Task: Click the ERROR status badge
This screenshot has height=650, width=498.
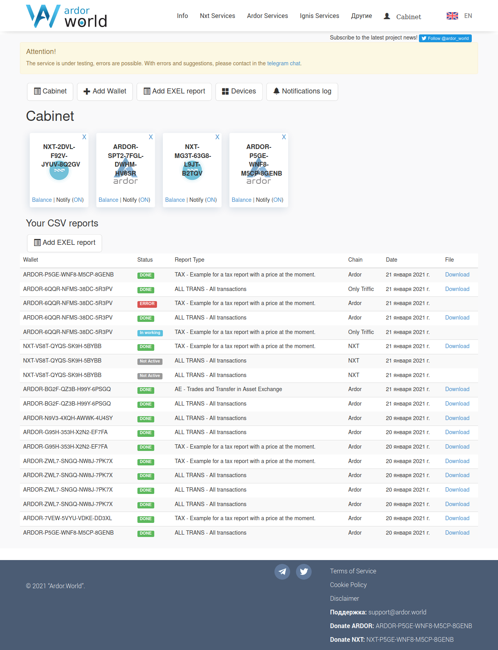Action: (147, 304)
